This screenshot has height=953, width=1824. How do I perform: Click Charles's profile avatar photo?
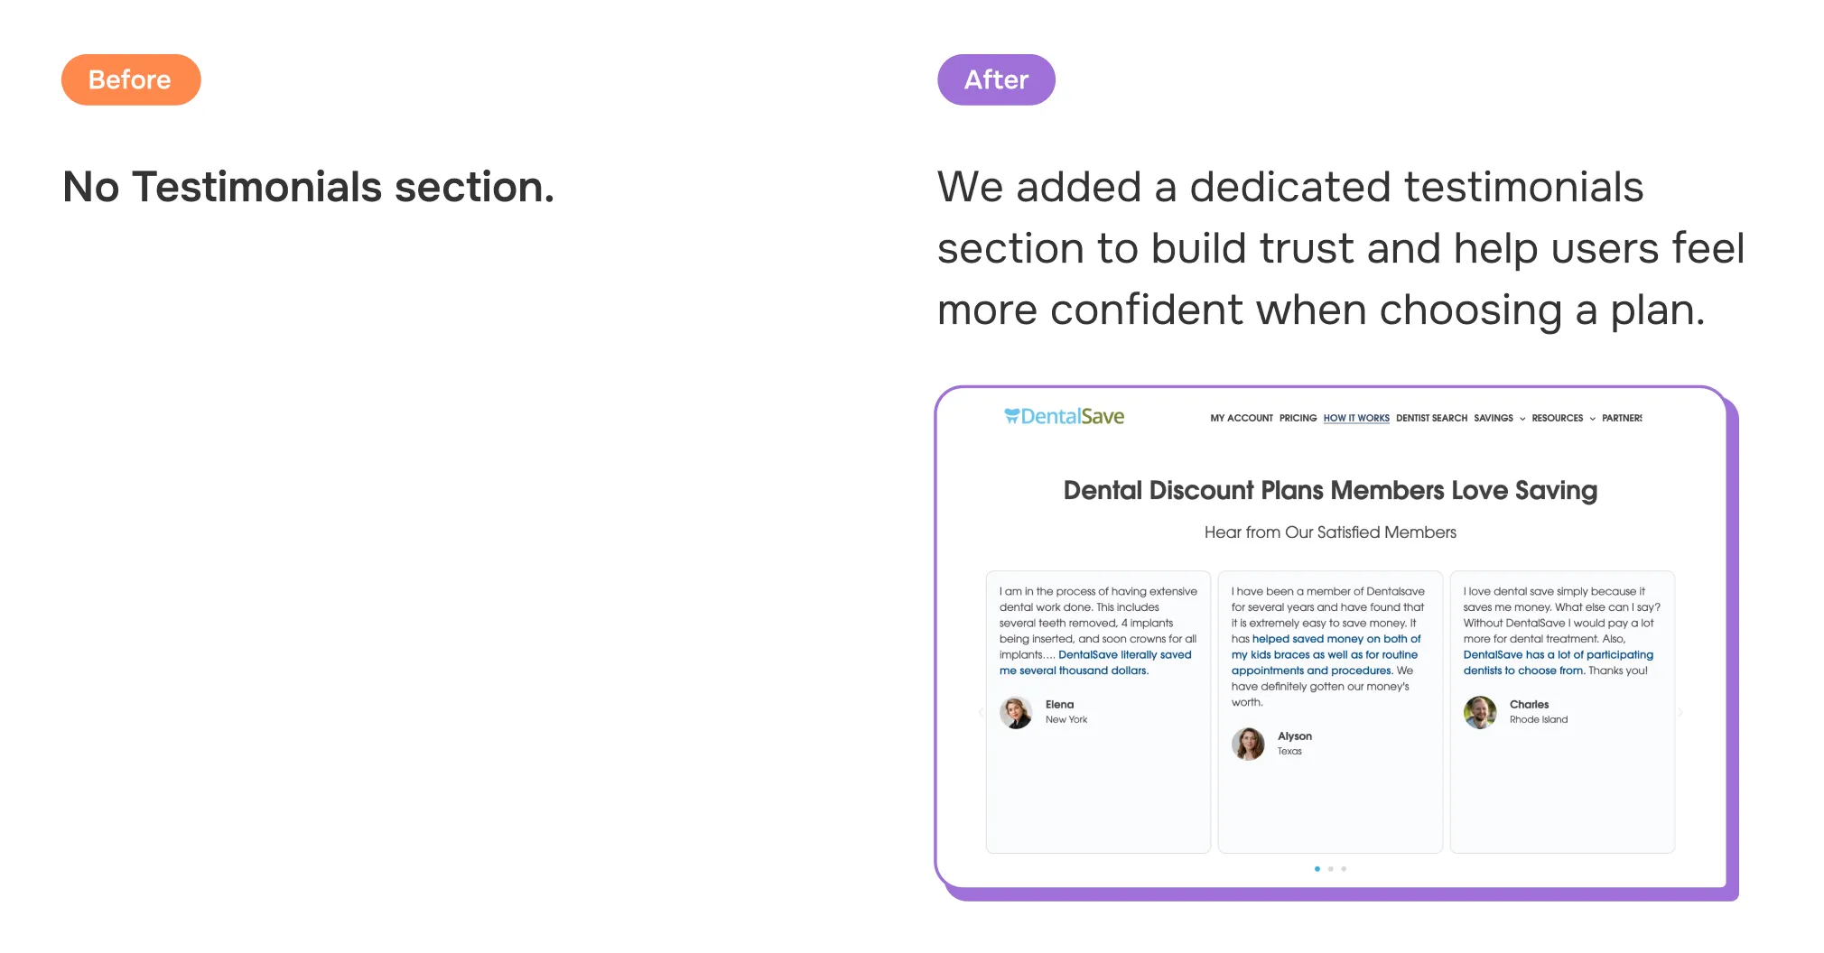(x=1480, y=712)
